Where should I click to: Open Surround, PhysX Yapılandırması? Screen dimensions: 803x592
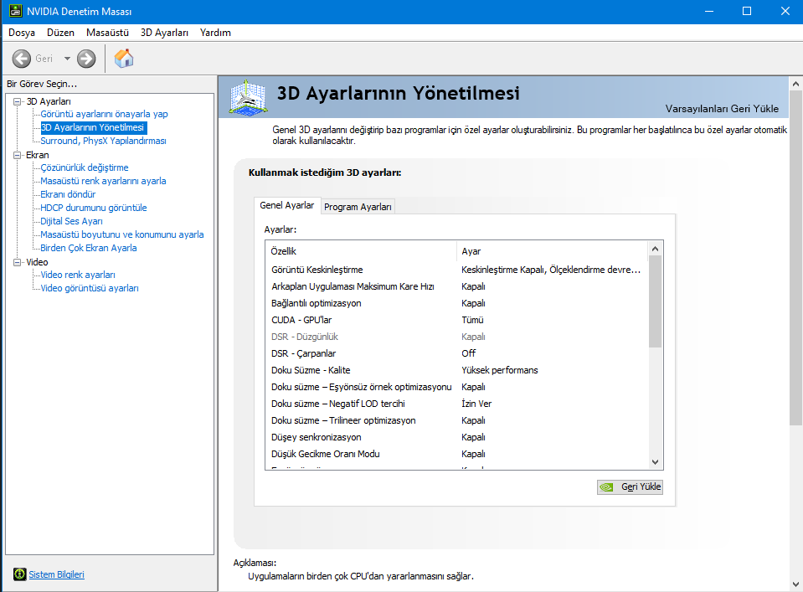pos(104,141)
